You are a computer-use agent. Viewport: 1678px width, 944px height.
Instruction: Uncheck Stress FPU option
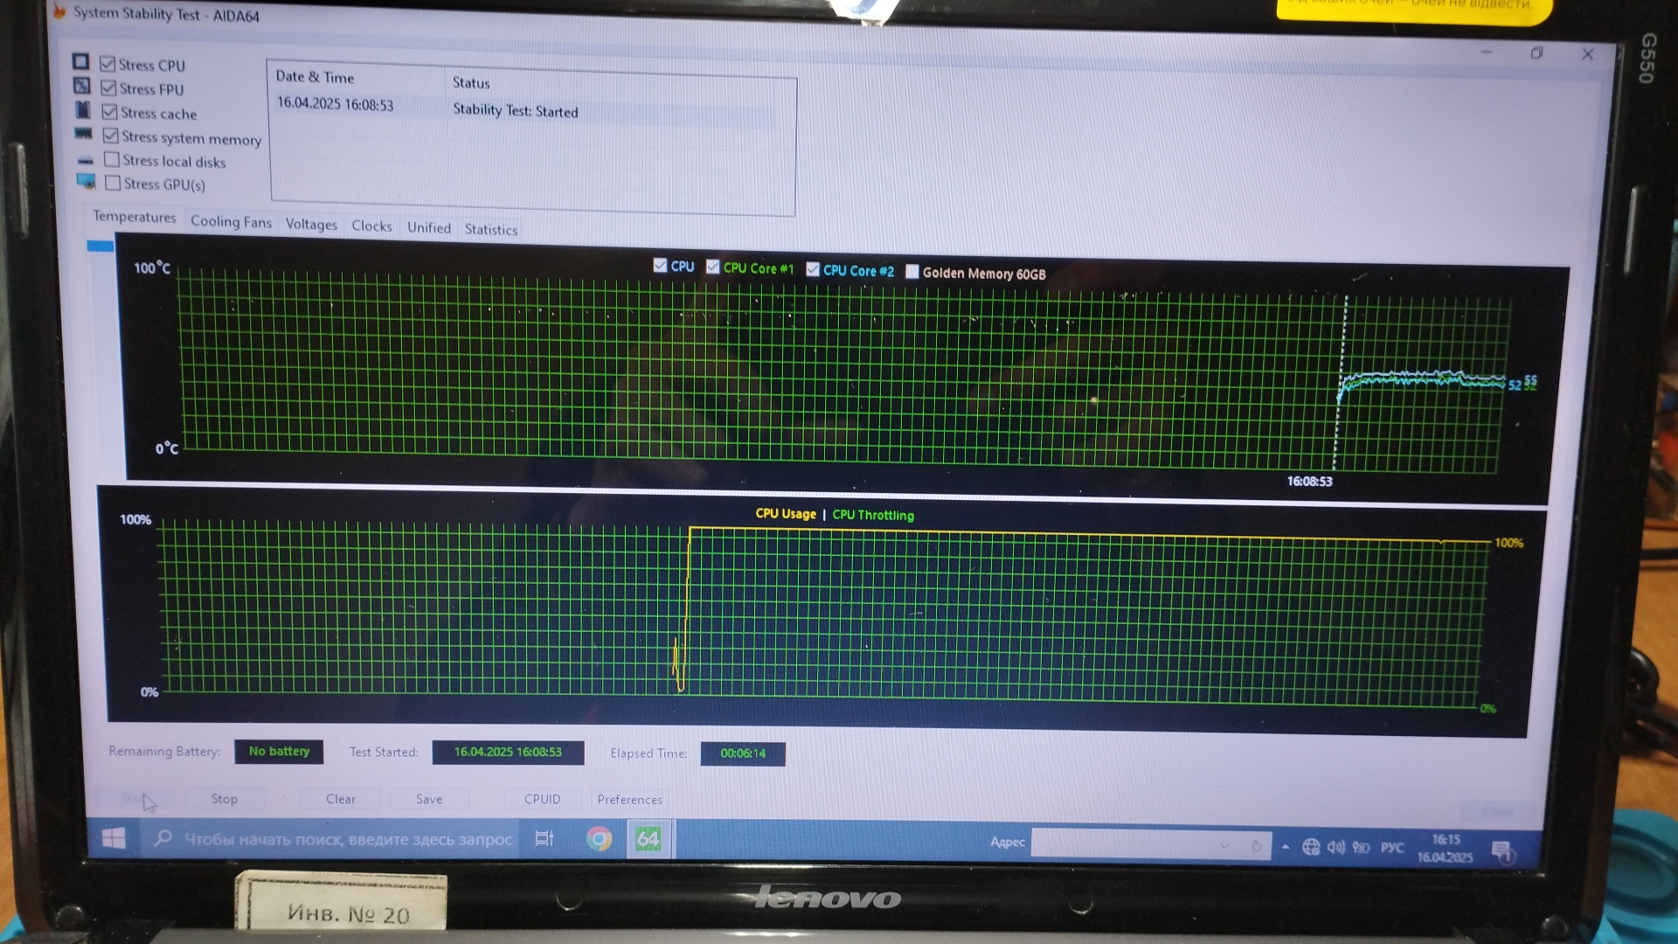click(109, 88)
